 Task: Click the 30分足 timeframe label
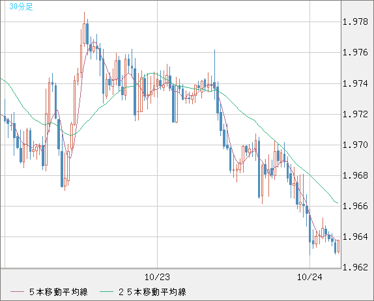tap(21, 7)
